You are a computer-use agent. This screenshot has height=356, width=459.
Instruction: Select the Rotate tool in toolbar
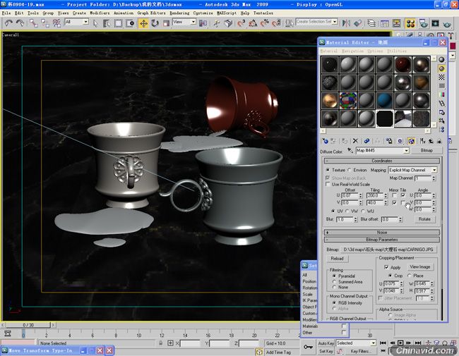(155, 23)
